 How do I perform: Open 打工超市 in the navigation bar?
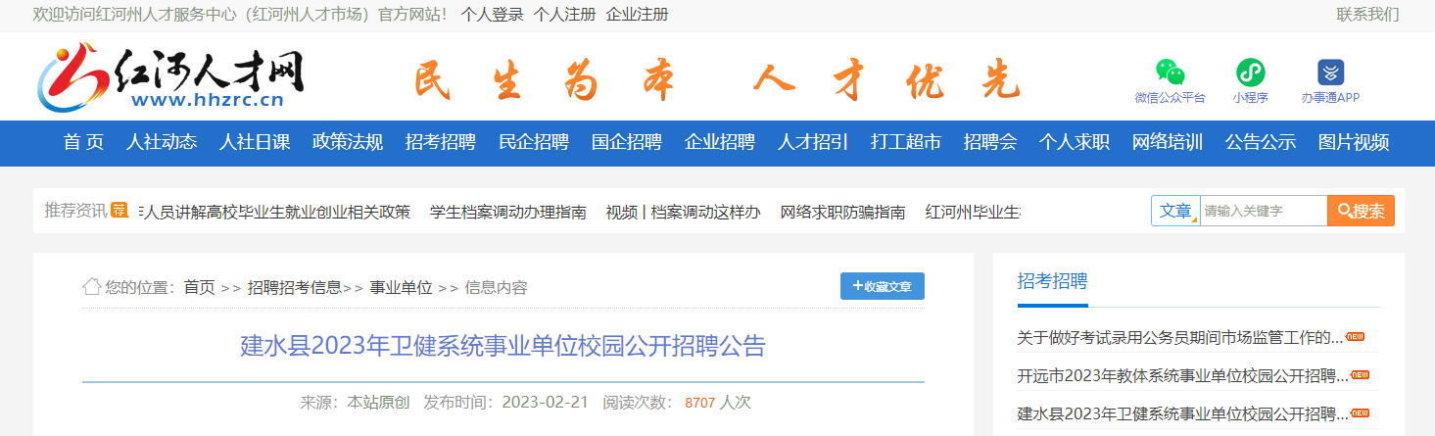tap(906, 142)
